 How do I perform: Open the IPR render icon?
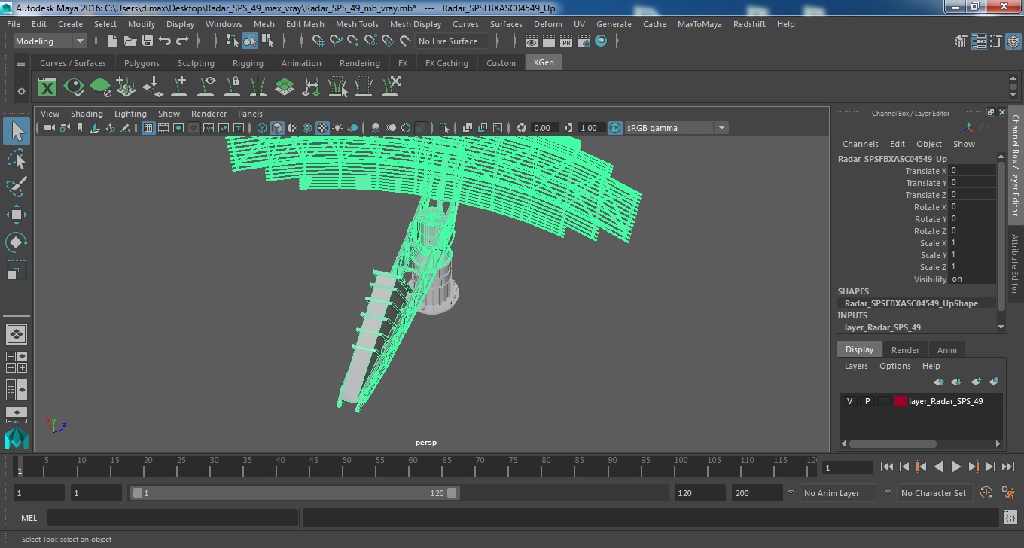point(566,41)
